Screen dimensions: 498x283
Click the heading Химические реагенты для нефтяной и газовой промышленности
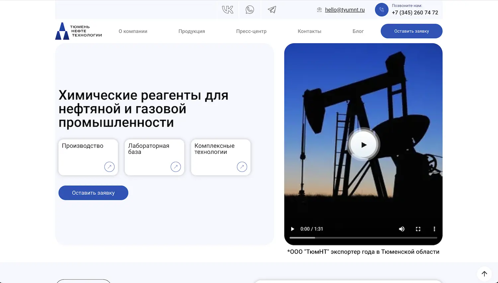(x=143, y=109)
